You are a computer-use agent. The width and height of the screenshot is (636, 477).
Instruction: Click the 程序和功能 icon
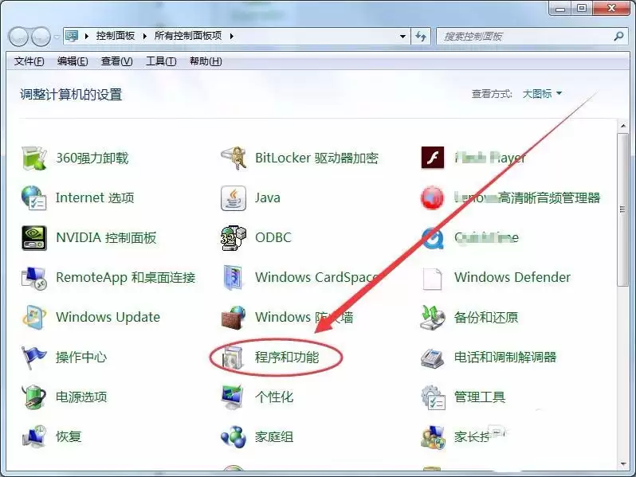(x=233, y=358)
